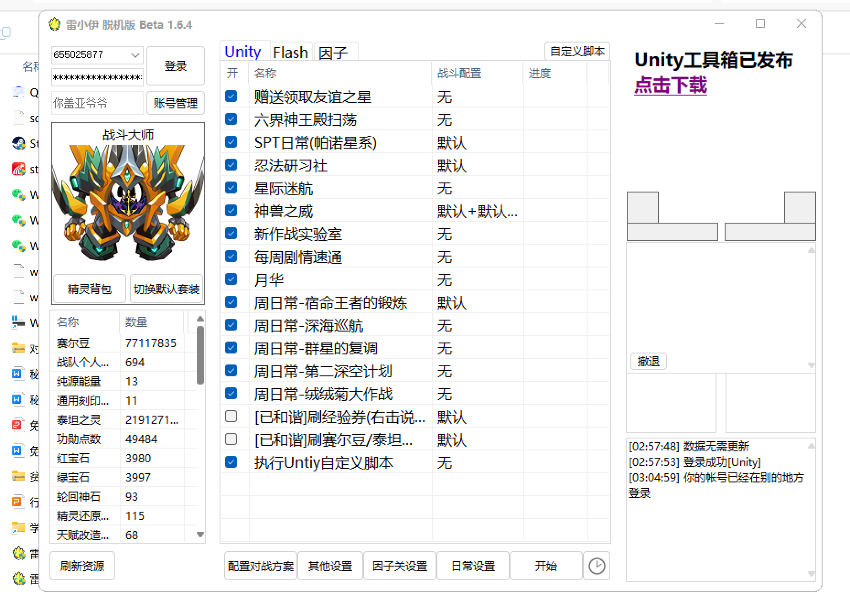Click resource list scroll-up arrow
The width and height of the screenshot is (850, 594).
pyautogui.click(x=200, y=319)
